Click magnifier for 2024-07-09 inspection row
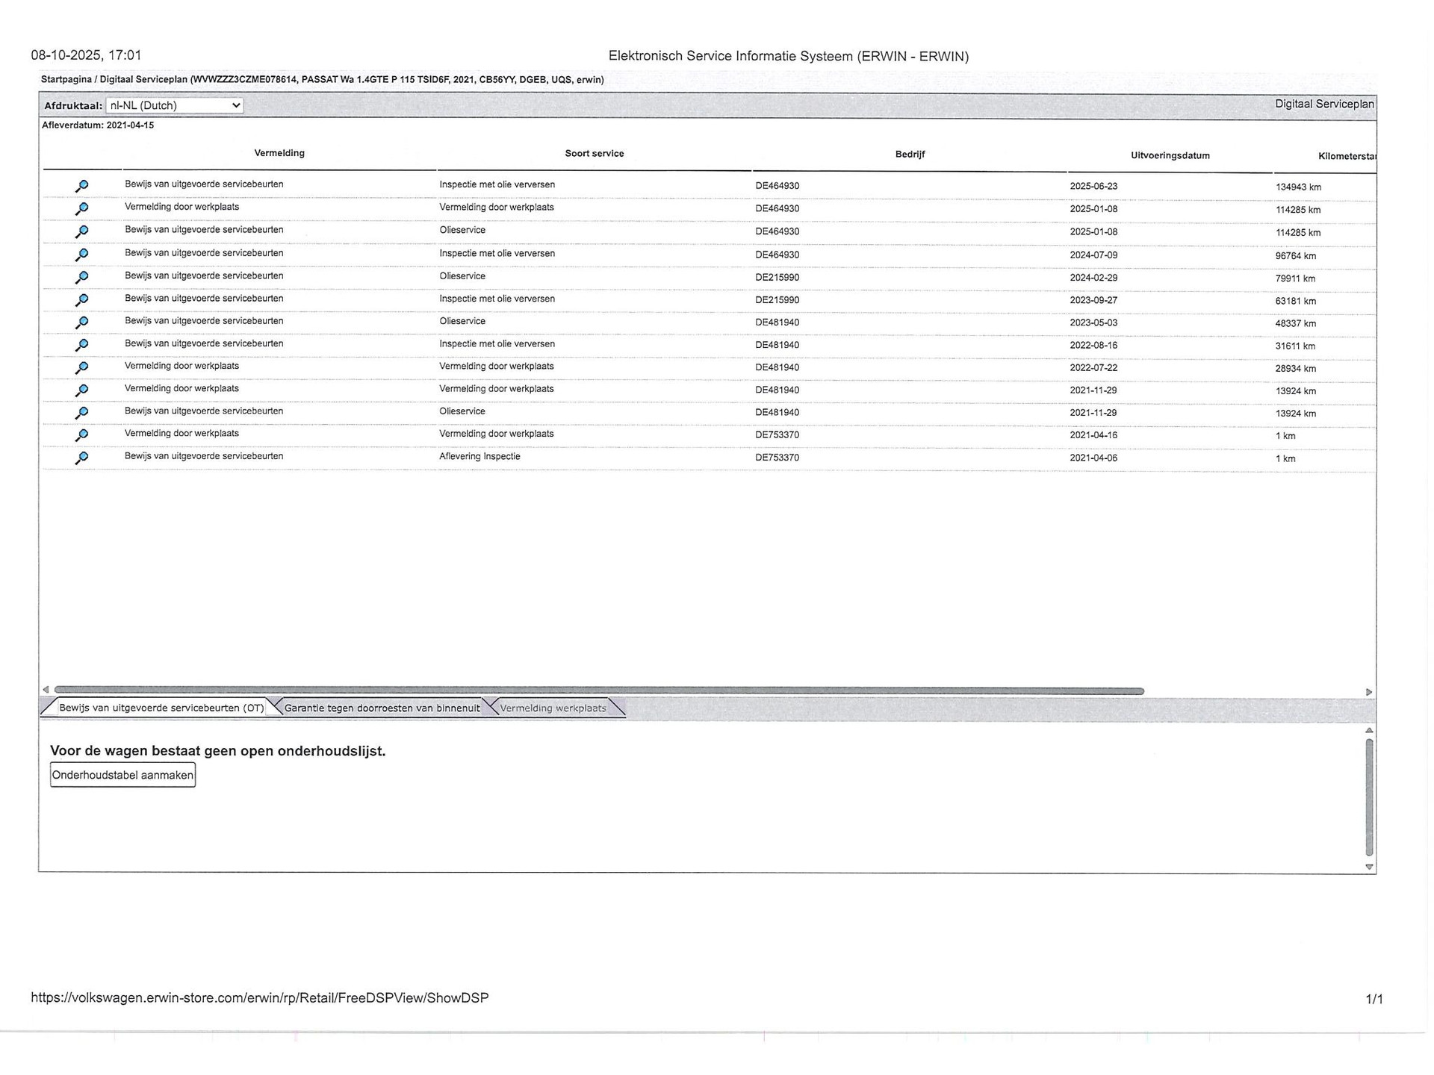Screen dimensions: 1434x1075 click(82, 255)
